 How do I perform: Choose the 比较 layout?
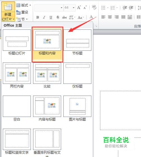47,75
